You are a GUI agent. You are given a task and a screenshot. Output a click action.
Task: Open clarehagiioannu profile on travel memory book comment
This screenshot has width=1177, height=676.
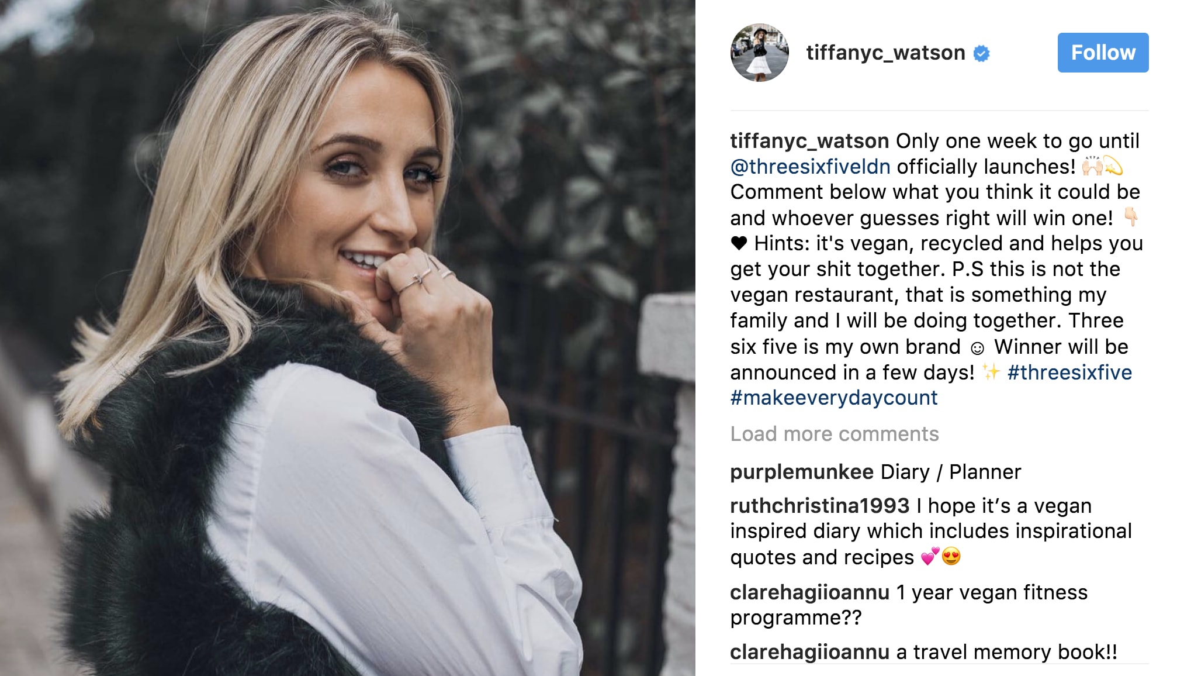click(810, 652)
